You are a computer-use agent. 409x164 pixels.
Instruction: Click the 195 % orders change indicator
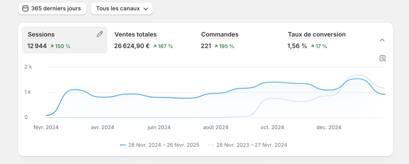(x=224, y=46)
